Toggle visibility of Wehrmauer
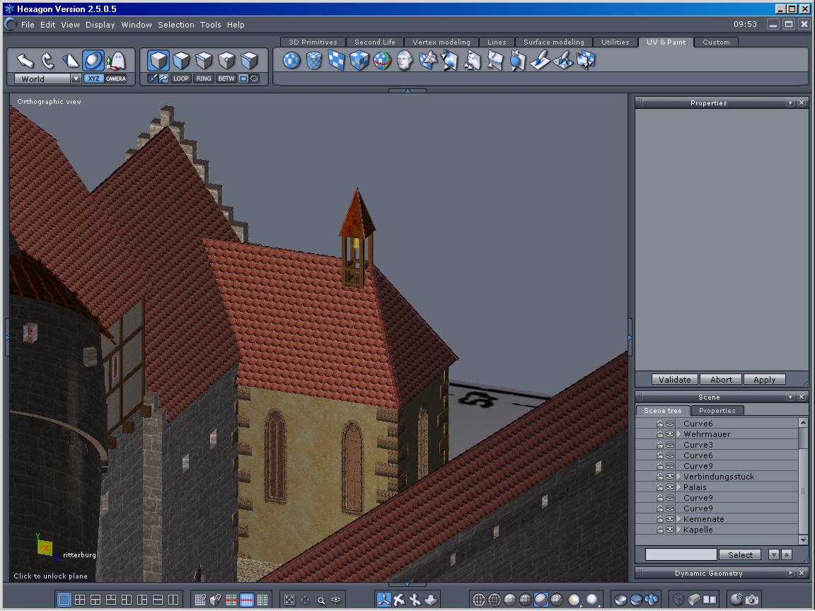 (x=670, y=434)
